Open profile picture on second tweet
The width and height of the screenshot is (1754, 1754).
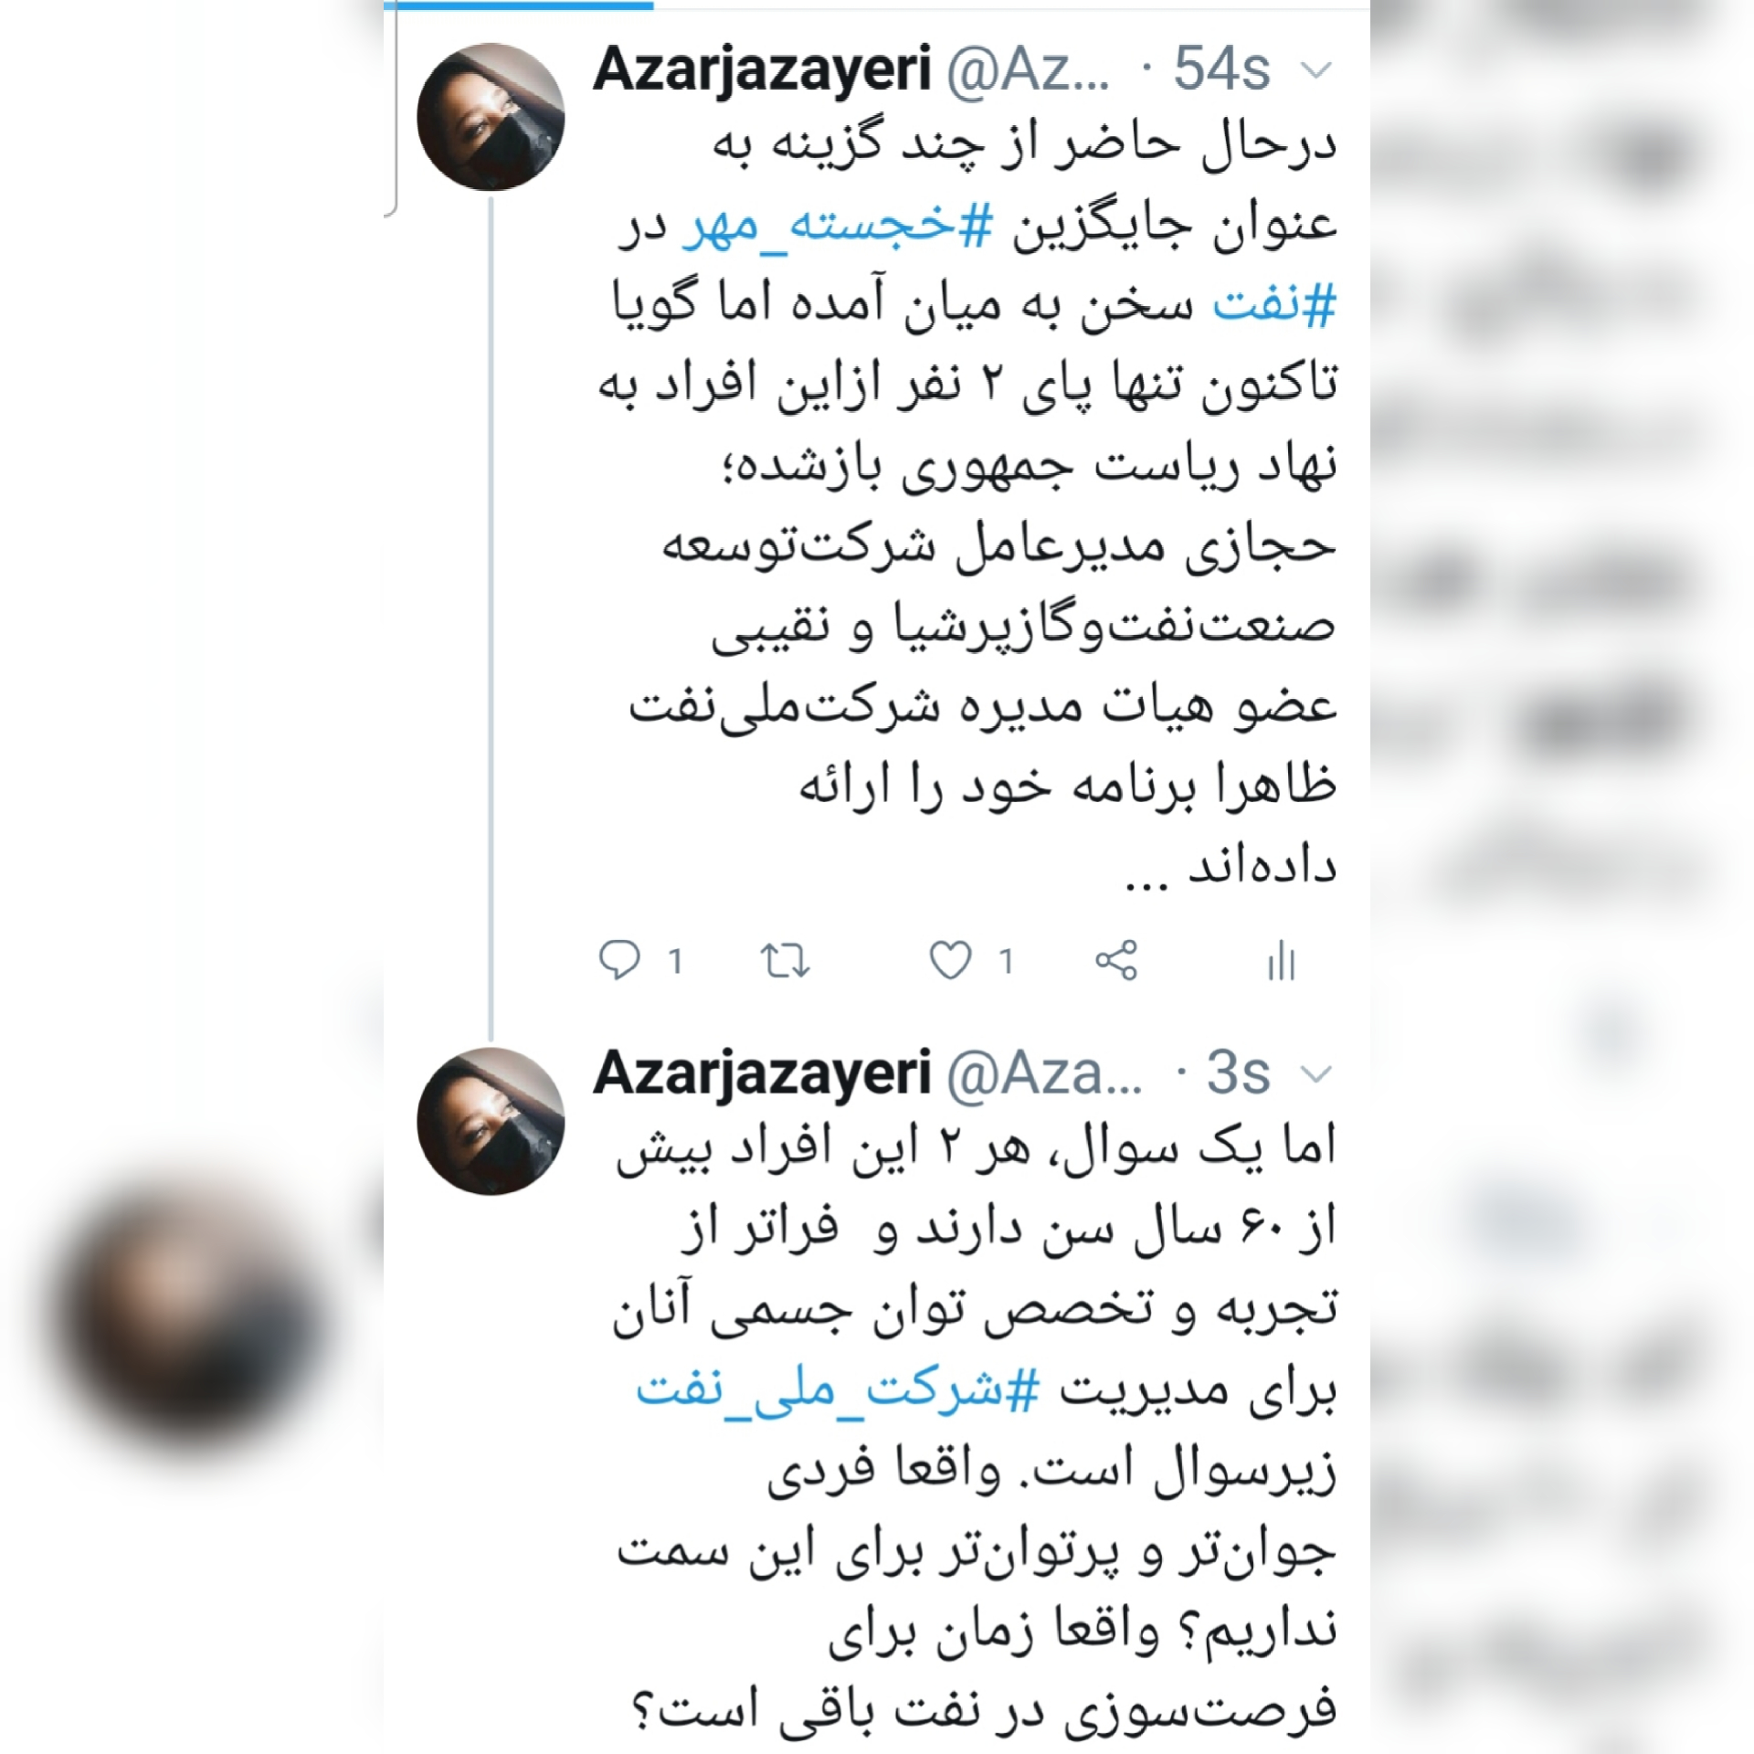pos(491,1121)
